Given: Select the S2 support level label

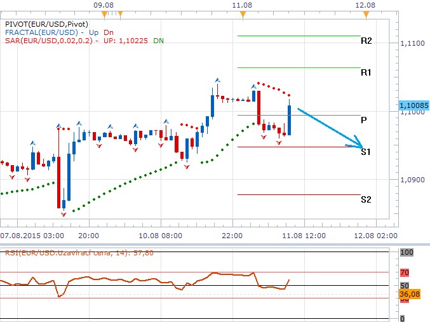Looking at the screenshot, I should point(366,199).
